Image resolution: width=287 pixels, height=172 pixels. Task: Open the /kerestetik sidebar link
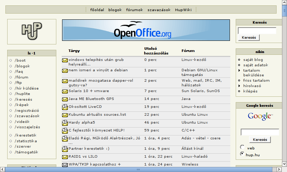click(x=25, y=135)
